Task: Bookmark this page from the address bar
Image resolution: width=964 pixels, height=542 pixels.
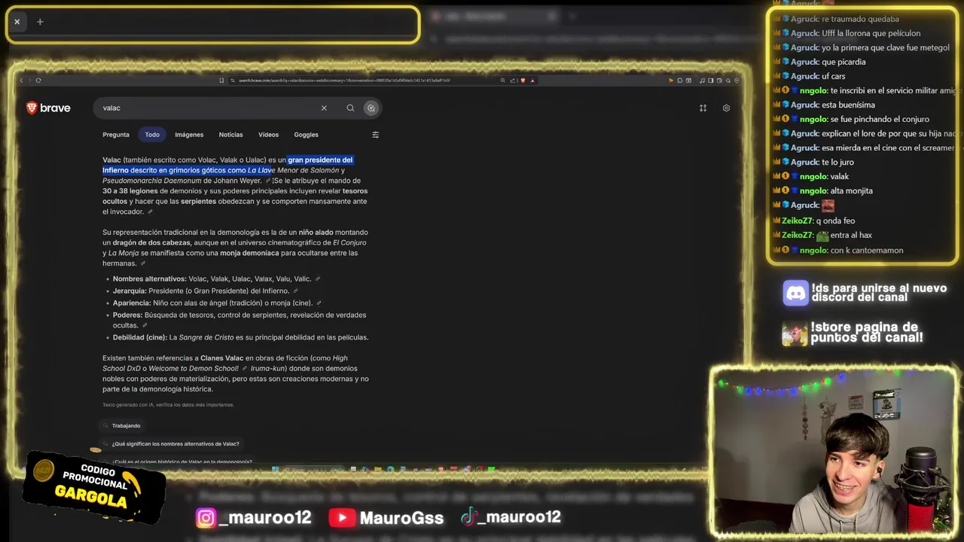Action: pos(221,81)
